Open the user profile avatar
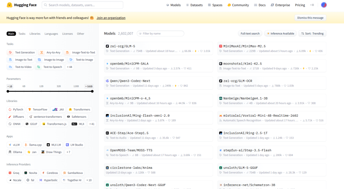Viewport: 344px width, 189px height. (324, 5)
